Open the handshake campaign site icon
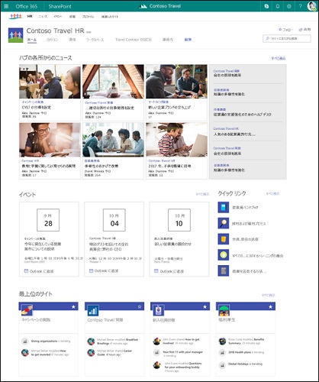This screenshot has height=382, width=319. (27, 310)
